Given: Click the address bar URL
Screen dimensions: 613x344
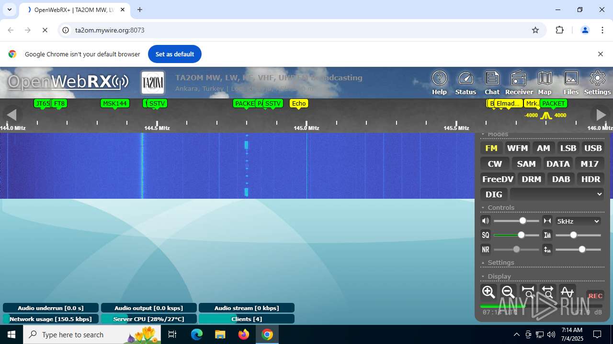Looking at the screenshot, I should pos(110,30).
